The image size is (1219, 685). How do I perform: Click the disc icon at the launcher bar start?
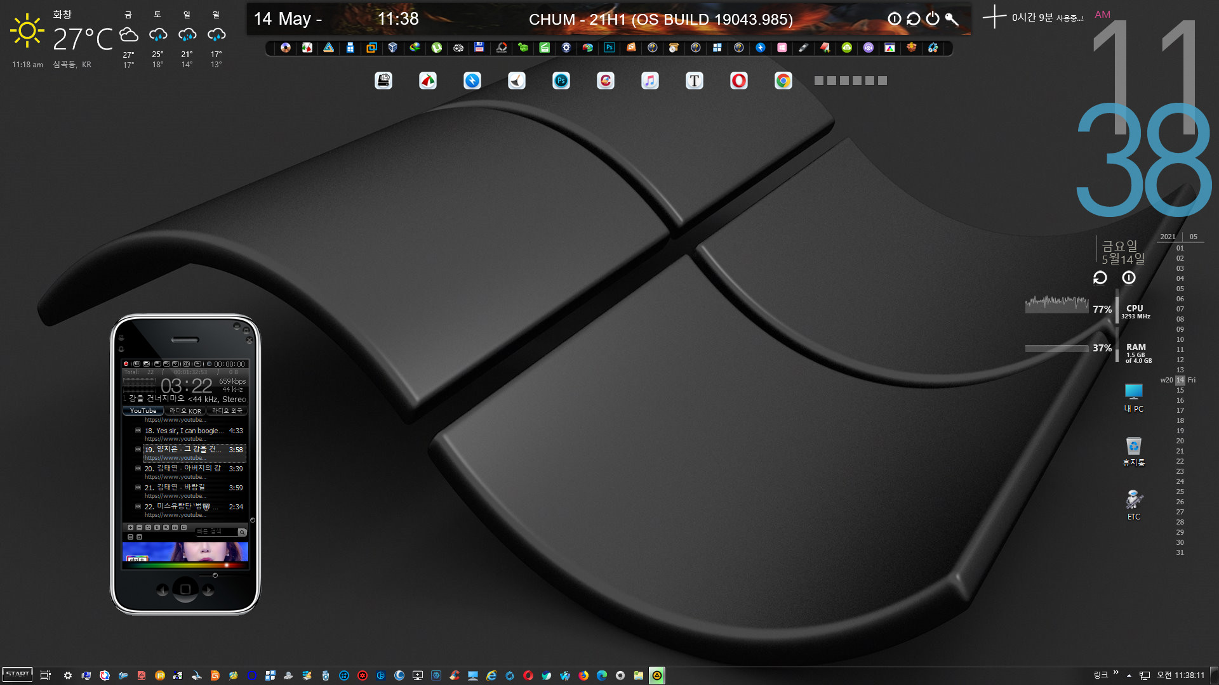(x=286, y=48)
